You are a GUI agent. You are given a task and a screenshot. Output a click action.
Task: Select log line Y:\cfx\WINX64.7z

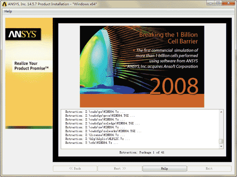pyautogui.click(x=92, y=143)
